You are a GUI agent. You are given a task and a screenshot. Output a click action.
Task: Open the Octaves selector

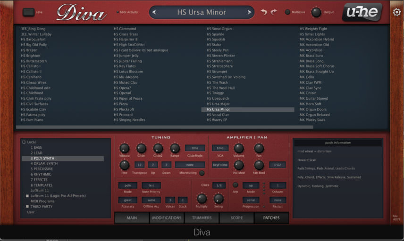pyautogui.click(x=278, y=185)
